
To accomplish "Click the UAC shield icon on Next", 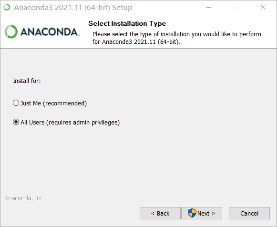I will pyautogui.click(x=192, y=213).
